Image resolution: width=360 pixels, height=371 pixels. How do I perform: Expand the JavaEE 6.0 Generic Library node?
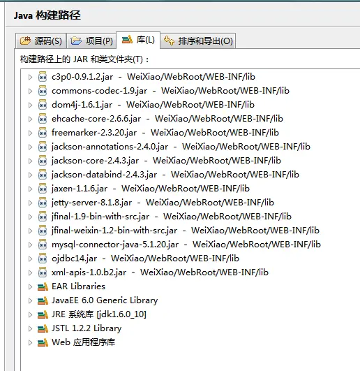point(30,300)
